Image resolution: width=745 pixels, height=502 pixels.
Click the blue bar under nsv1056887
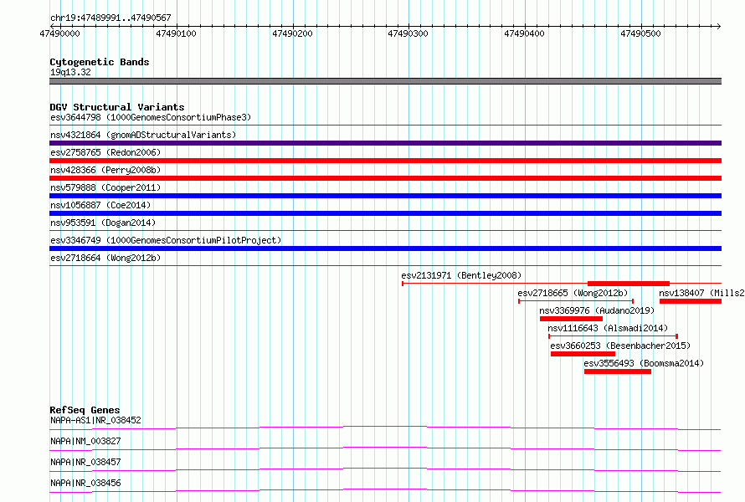(x=385, y=213)
